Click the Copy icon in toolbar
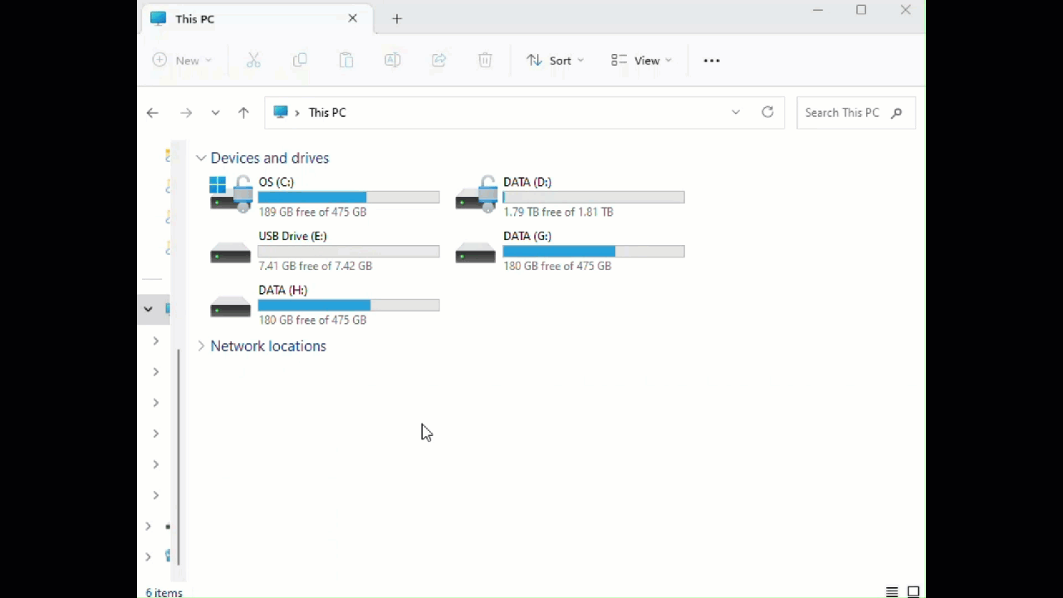 (300, 61)
